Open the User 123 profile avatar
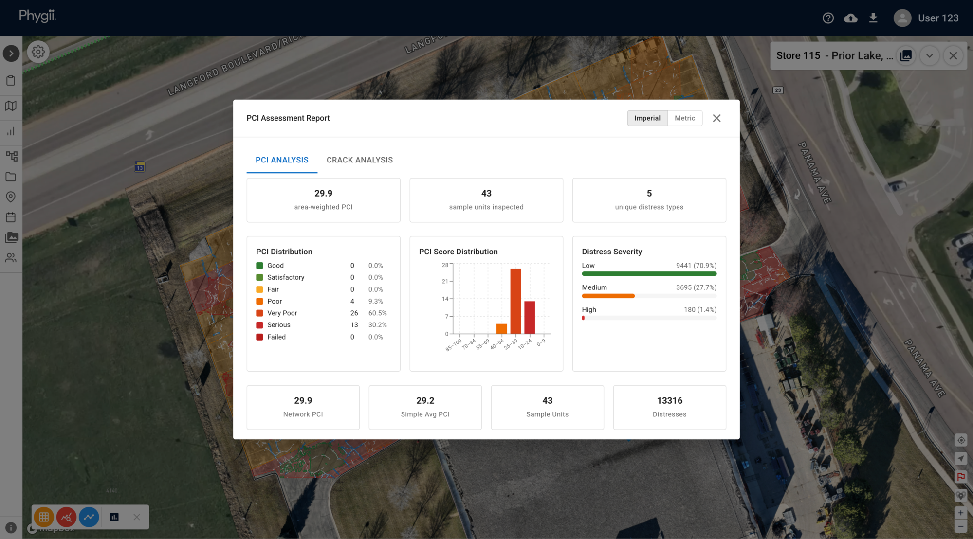 902,18
